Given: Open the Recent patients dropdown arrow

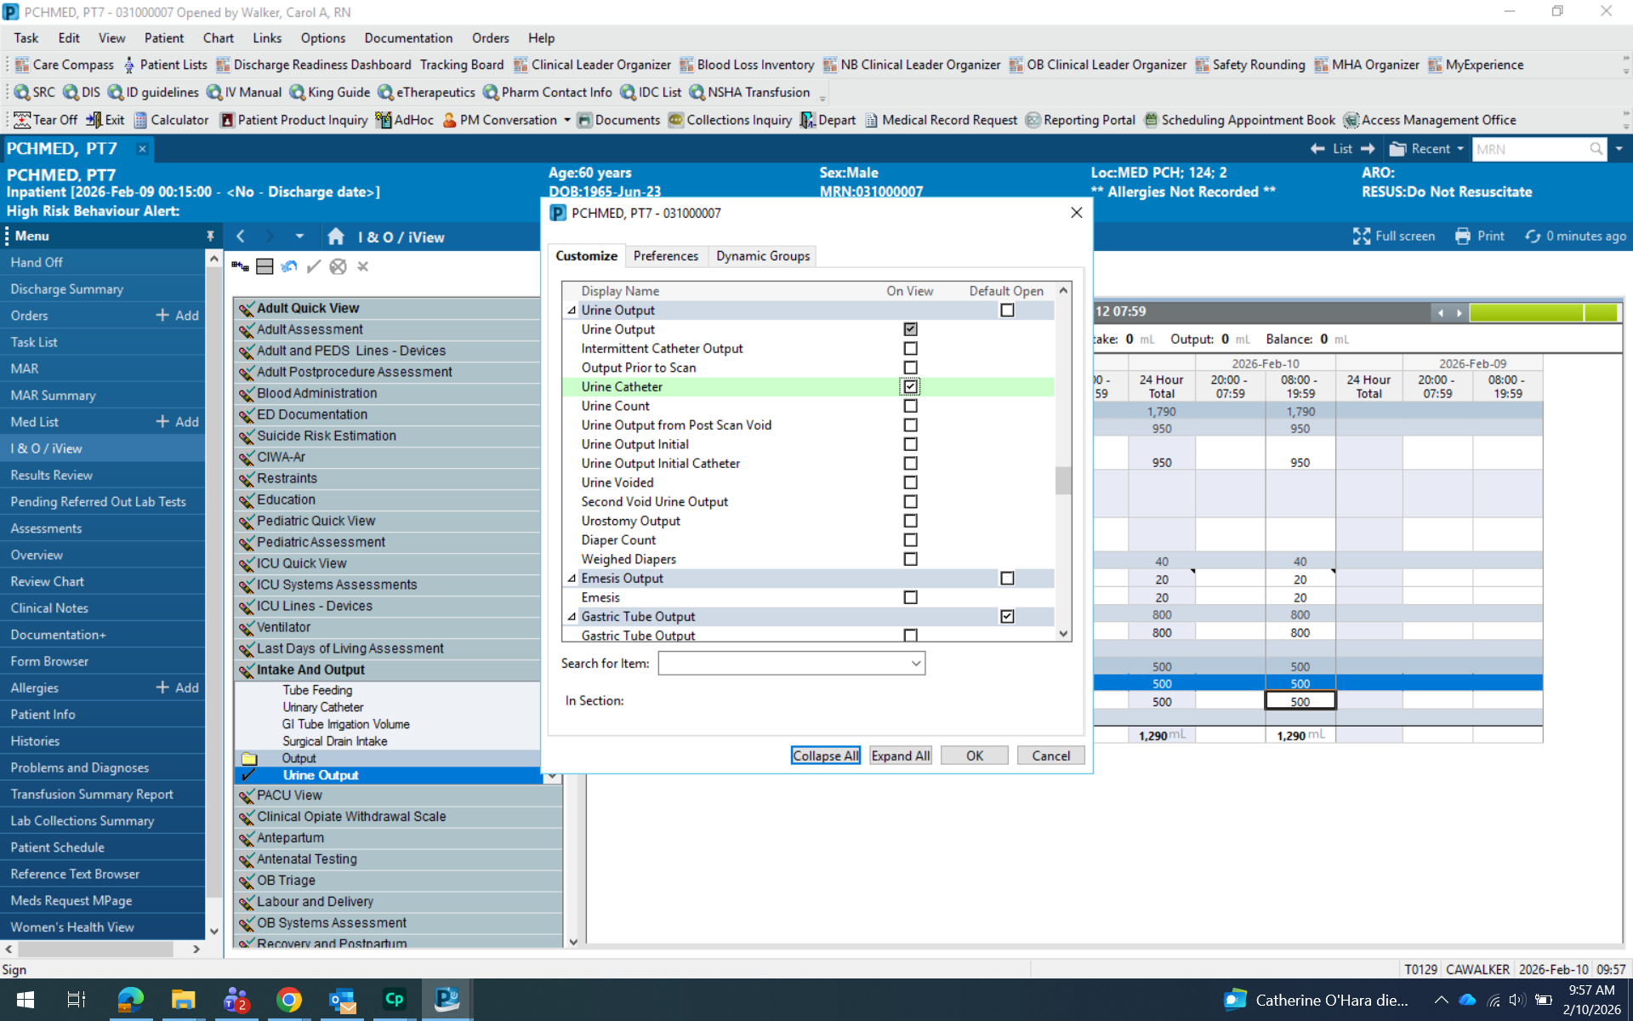Looking at the screenshot, I should pyautogui.click(x=1460, y=149).
